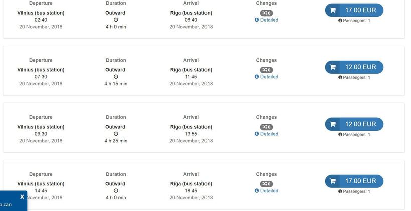Open Detailed info for 07:30 departure
The height and width of the screenshot is (211, 411).
click(269, 77)
